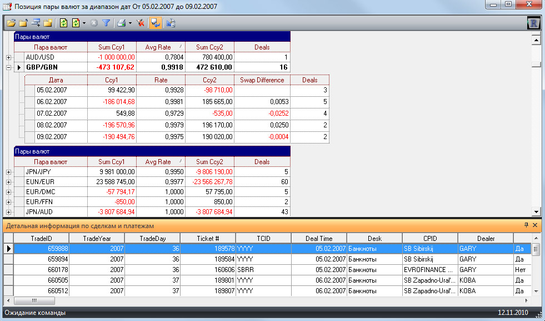
Task: Expand the EUR/FFN currency pair row
Action: [x=9, y=202]
